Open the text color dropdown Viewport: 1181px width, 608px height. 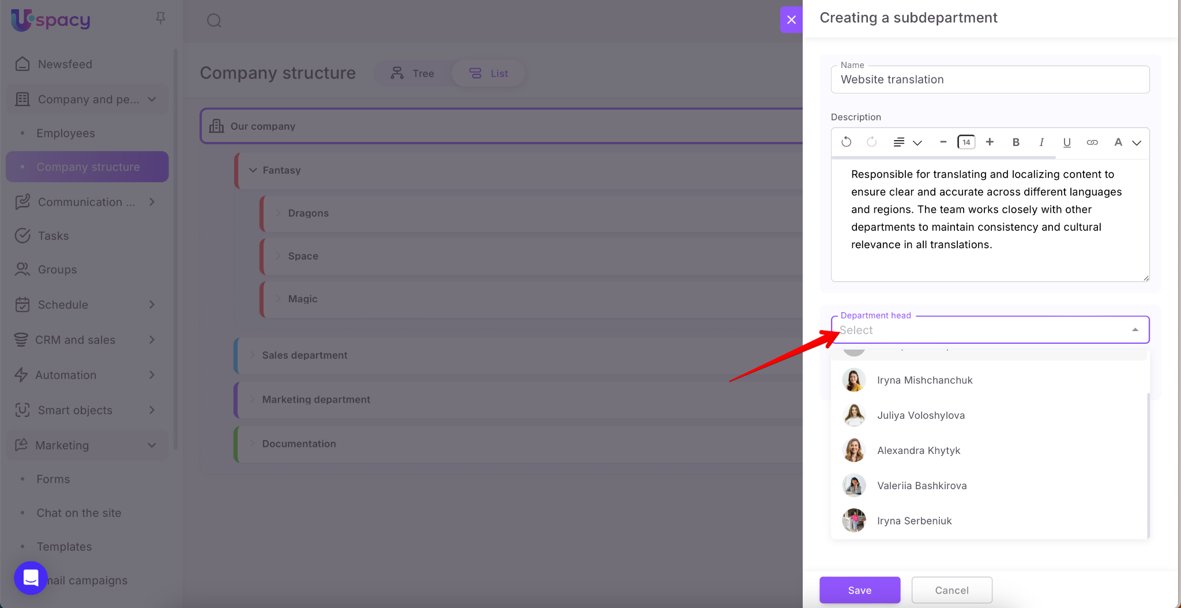[x=1127, y=142]
